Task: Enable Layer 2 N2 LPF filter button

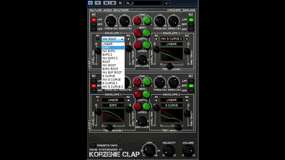Action: point(191,81)
